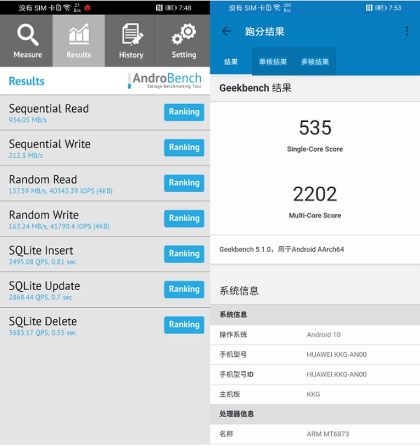Tap the battery icon in left status bar

pyautogui.click(x=171, y=8)
